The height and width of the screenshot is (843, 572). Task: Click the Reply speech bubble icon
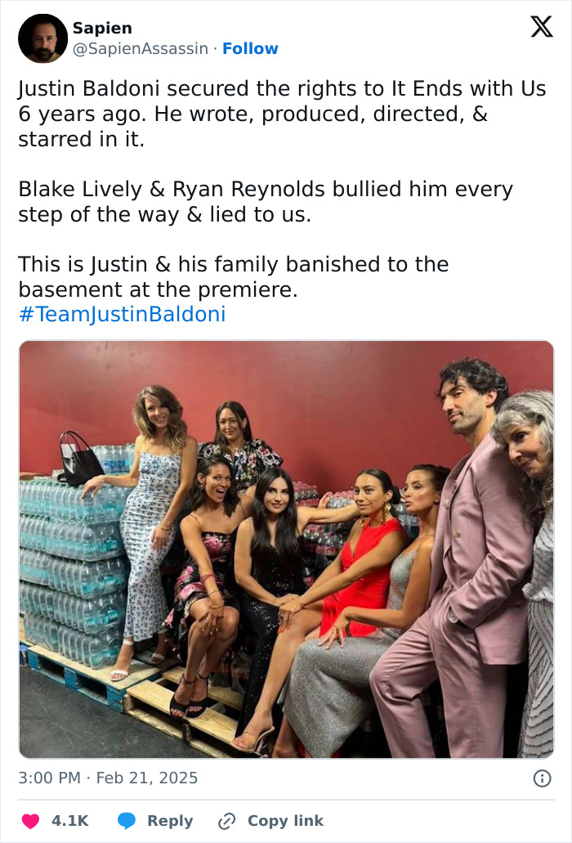pos(127,820)
